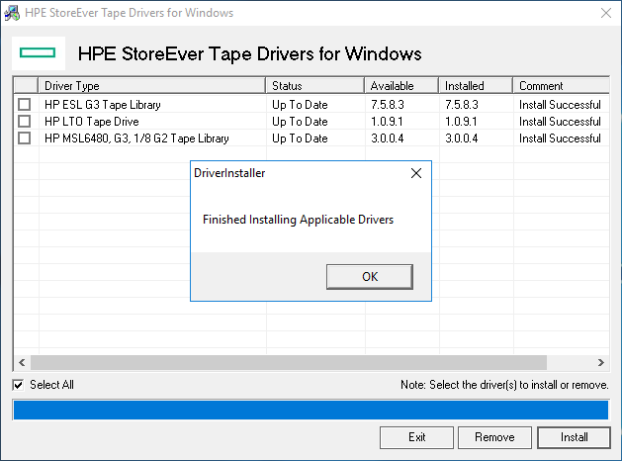The width and height of the screenshot is (622, 461).
Task: Close the HPE StoreEver main window
Action: [605, 13]
